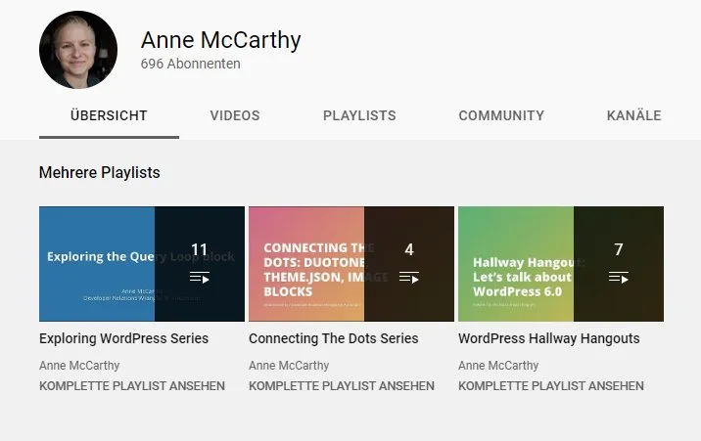The width and height of the screenshot is (701, 441).
Task: Open the Hallway Hangout WordPress 6.0 thumbnail
Action: 561,264
